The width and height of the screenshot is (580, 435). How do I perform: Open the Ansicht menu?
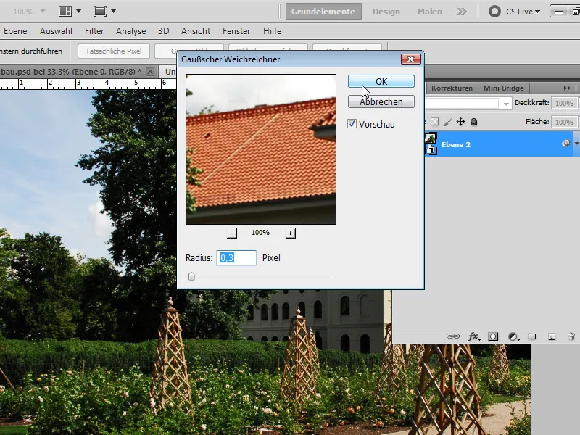[x=196, y=31]
